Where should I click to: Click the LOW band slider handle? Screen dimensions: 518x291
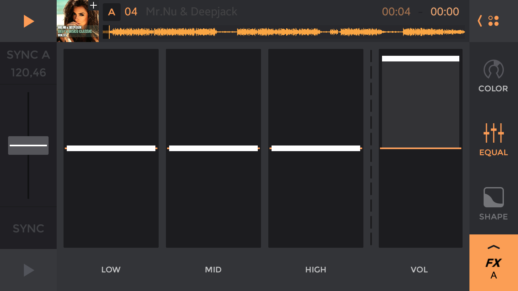[111, 148]
